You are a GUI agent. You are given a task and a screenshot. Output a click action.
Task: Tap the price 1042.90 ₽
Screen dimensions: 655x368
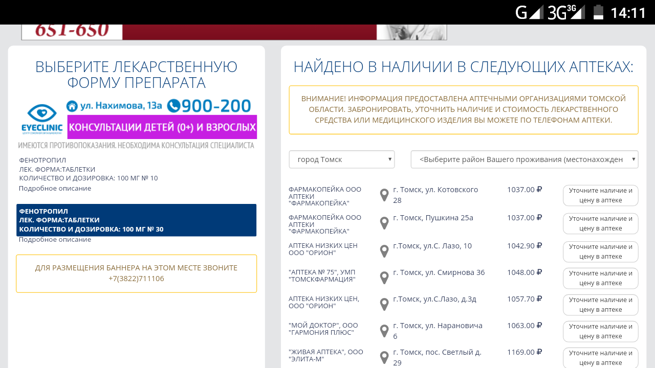click(x=525, y=246)
